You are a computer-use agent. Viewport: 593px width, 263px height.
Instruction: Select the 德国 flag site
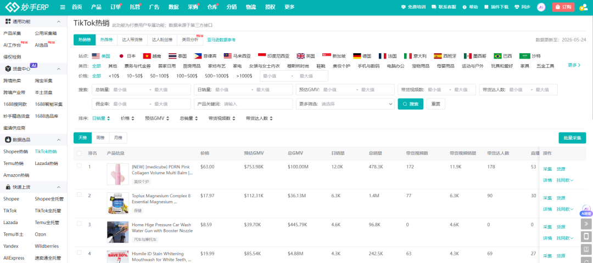(x=362, y=56)
